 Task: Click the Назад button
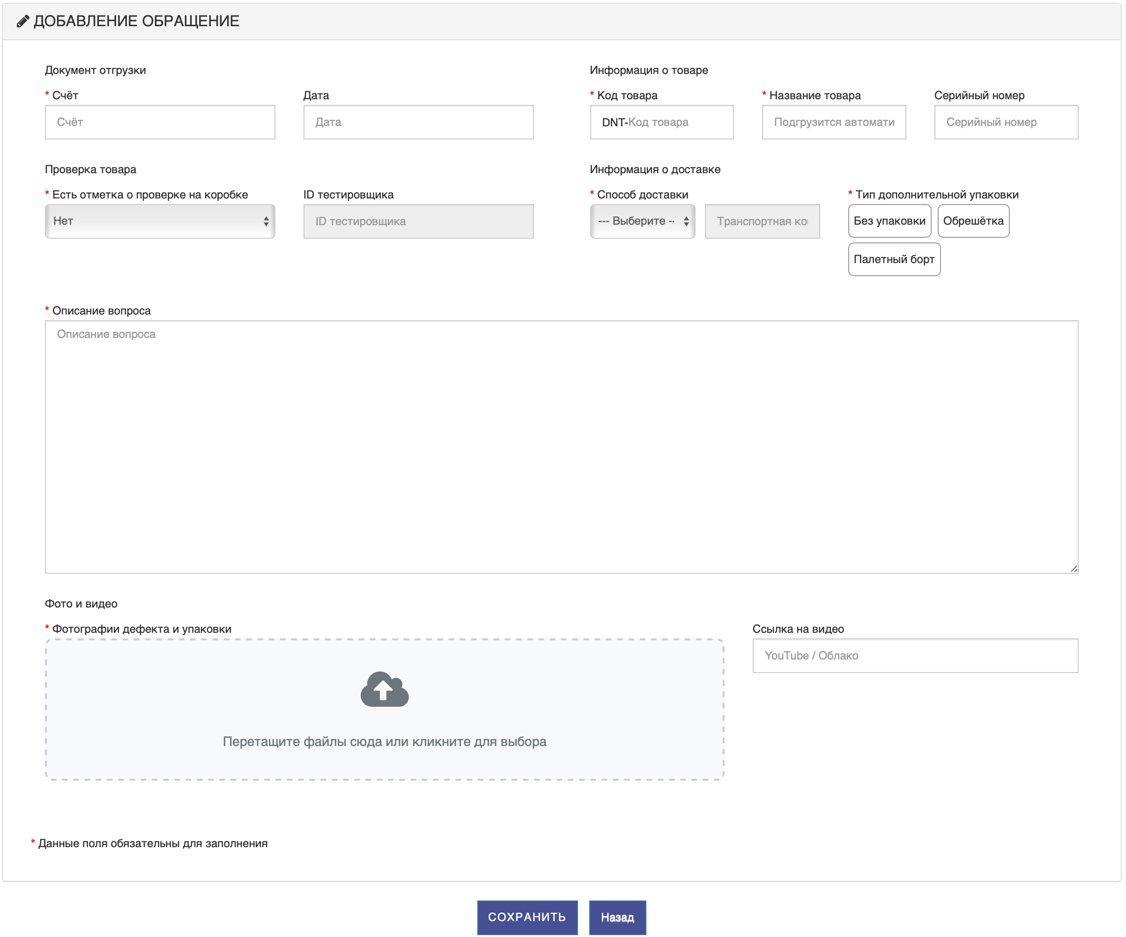point(617,917)
